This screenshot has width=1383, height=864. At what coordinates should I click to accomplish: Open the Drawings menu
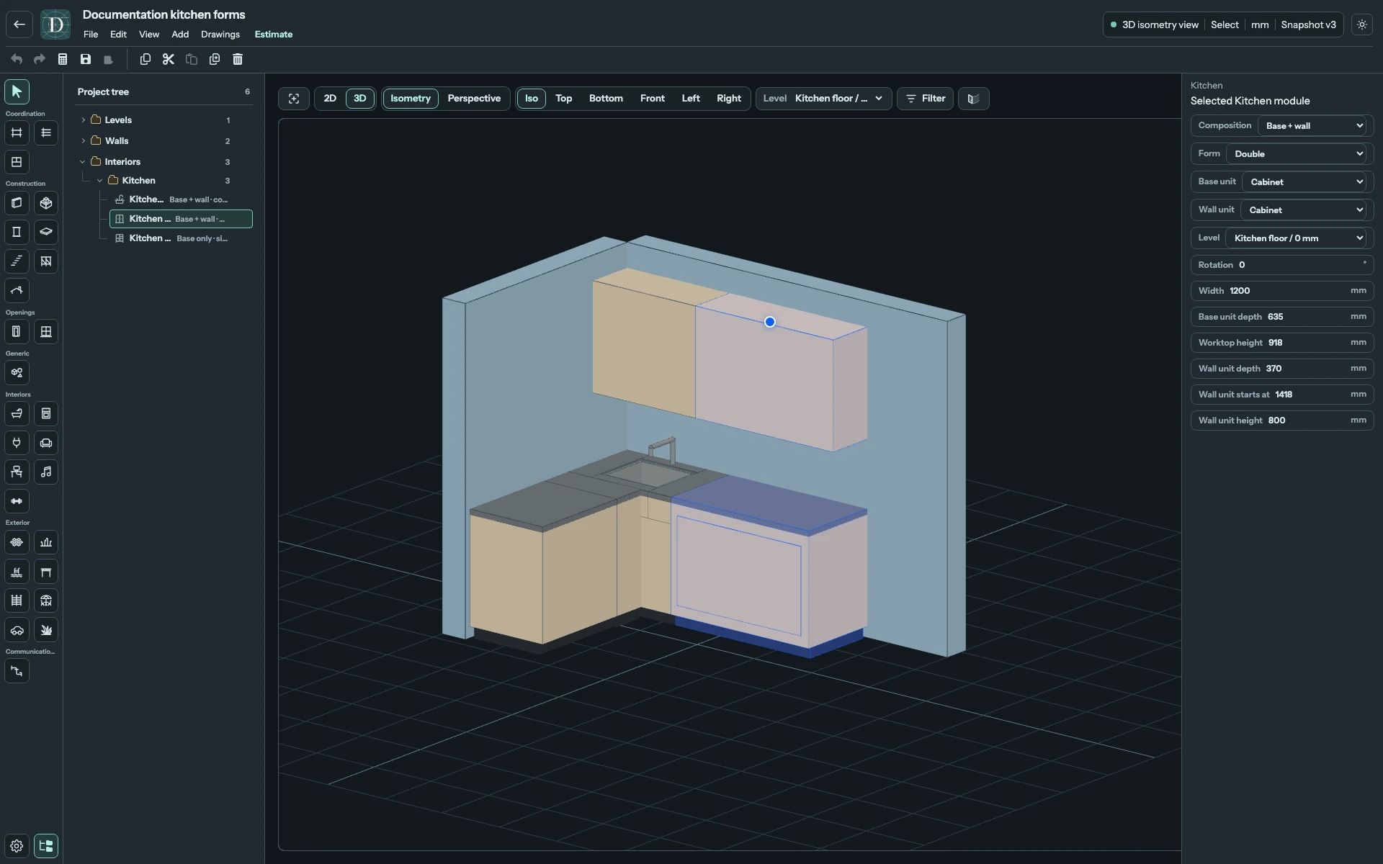[x=220, y=35]
